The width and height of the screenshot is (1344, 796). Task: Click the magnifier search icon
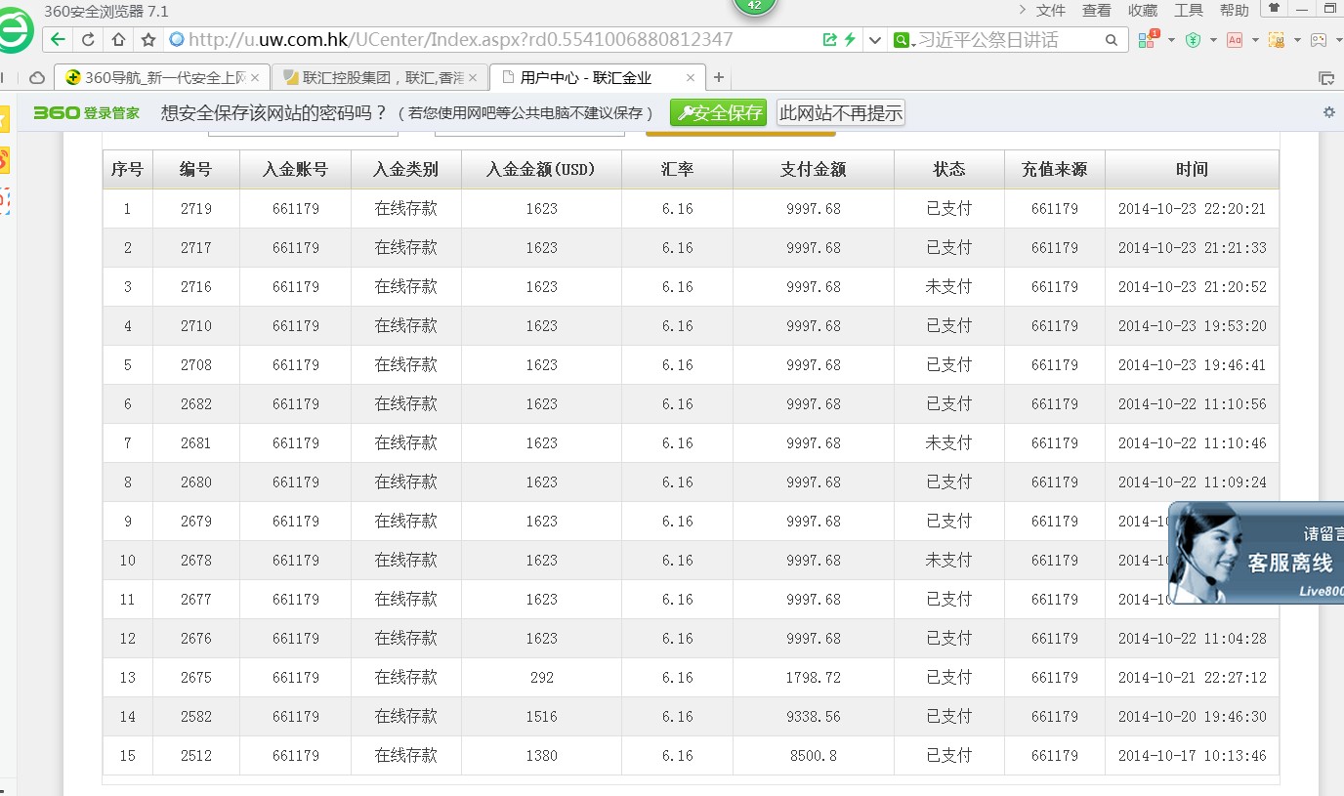pos(1112,40)
